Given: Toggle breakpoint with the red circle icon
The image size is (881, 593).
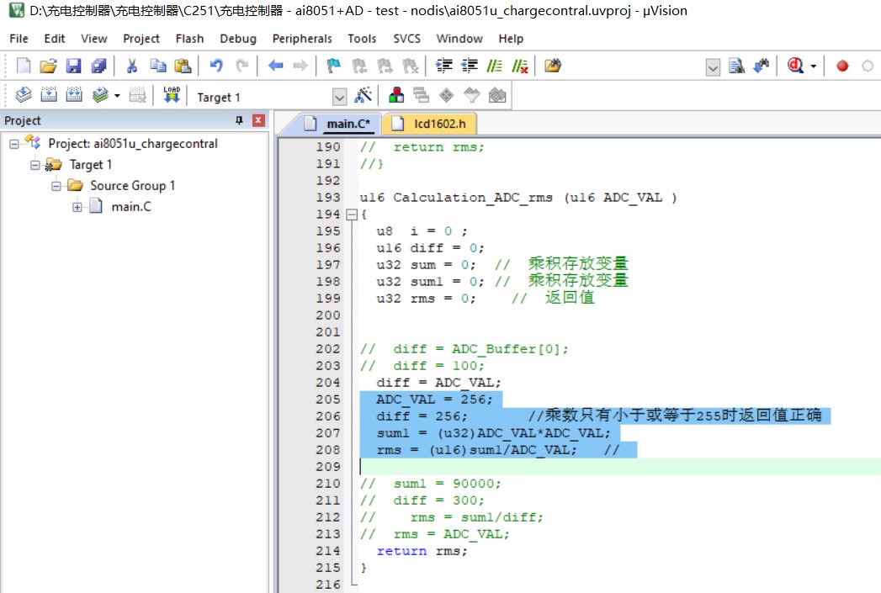Looking at the screenshot, I should pos(842,66).
